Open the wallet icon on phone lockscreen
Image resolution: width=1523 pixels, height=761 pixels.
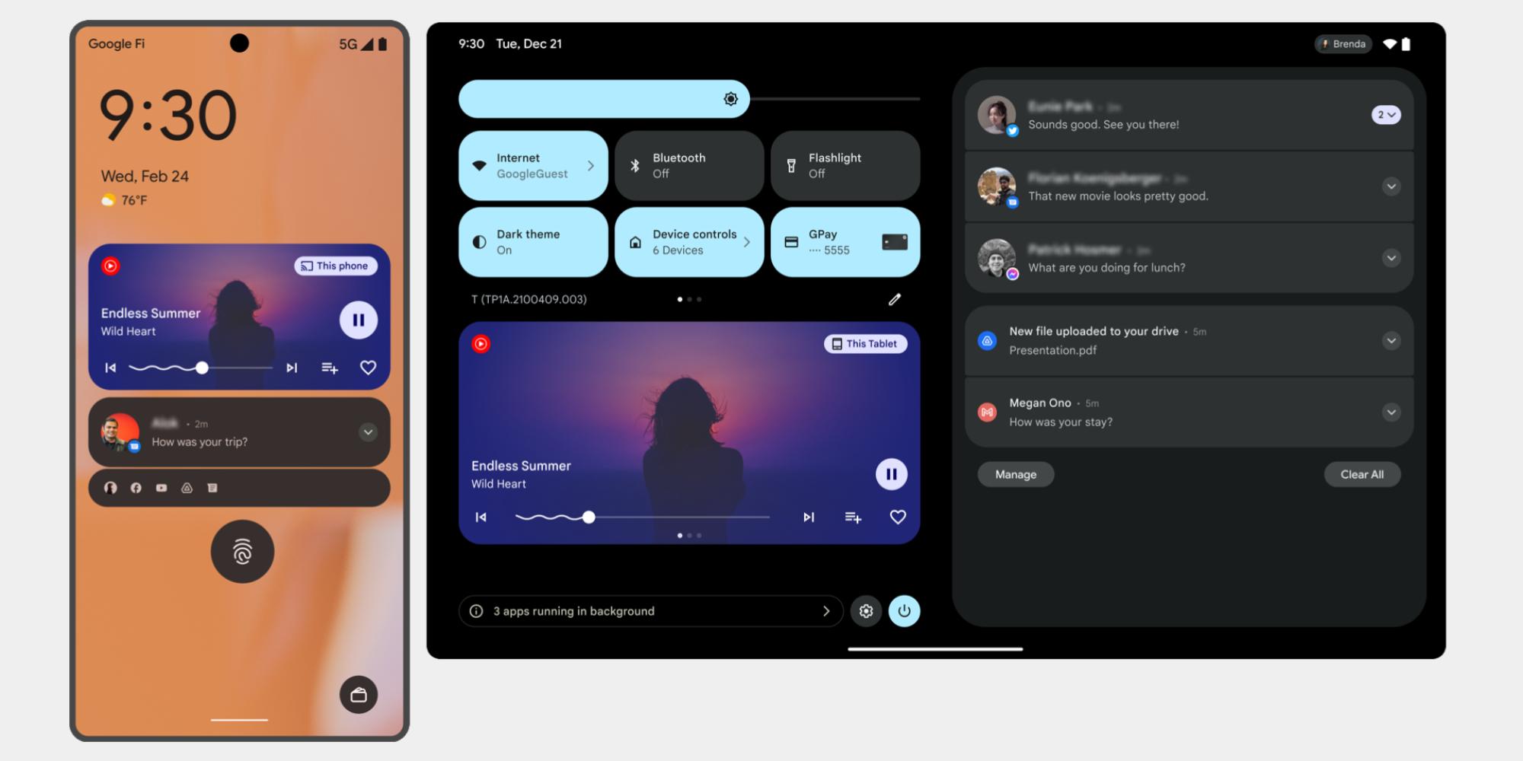(359, 695)
